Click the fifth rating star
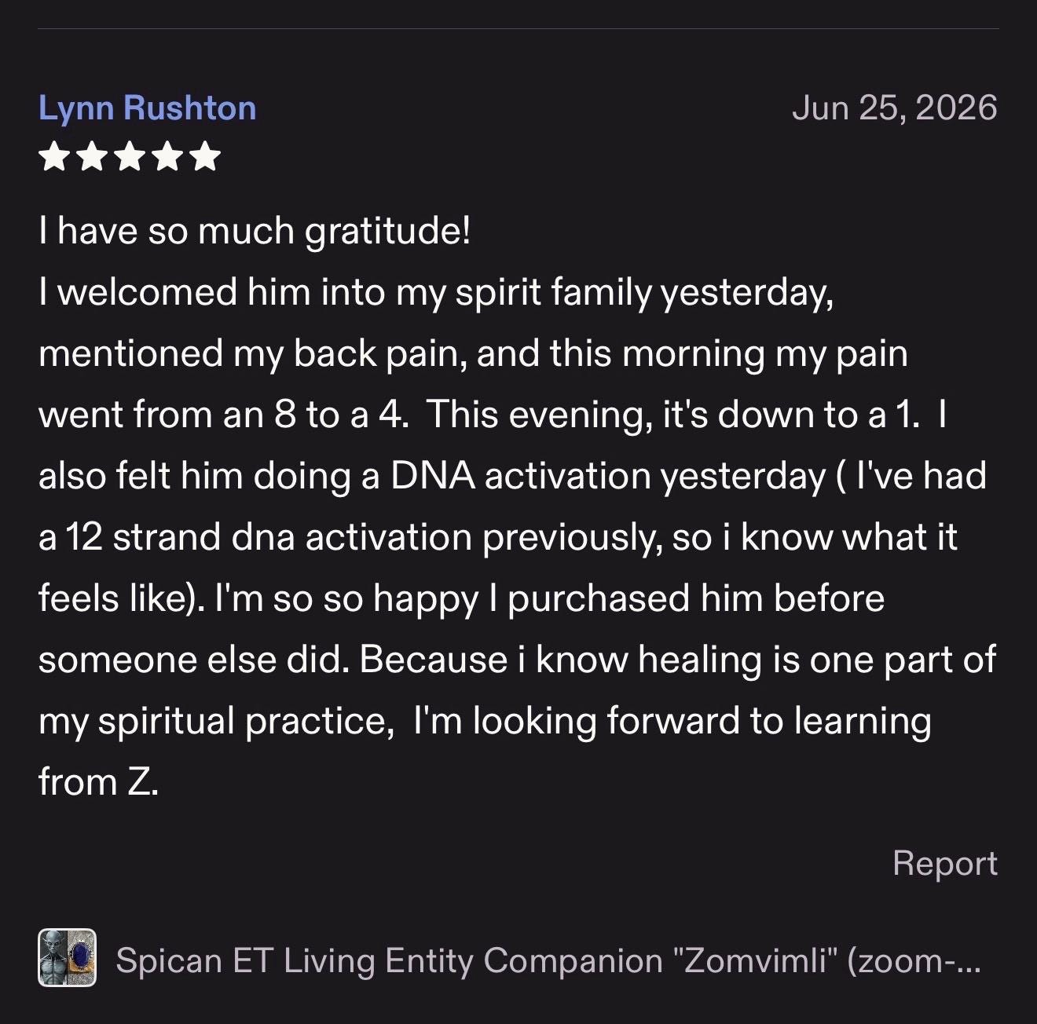Viewport: 1037px width, 1024px height. [206, 156]
